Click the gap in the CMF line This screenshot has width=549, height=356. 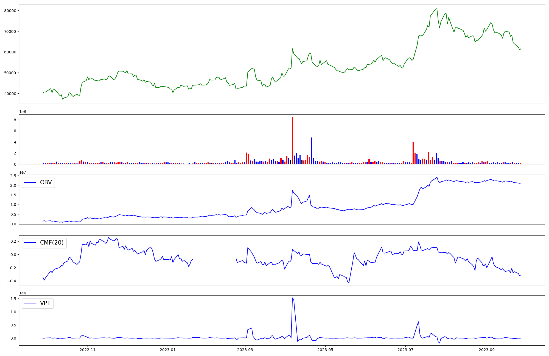tap(214, 259)
